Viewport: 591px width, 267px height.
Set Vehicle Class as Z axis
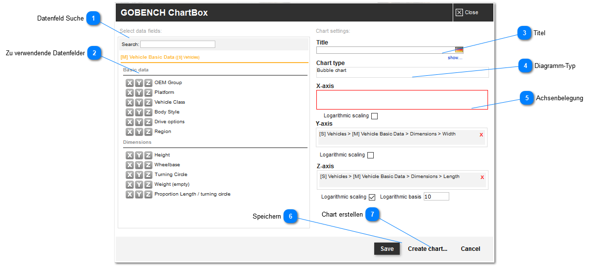pos(148,102)
